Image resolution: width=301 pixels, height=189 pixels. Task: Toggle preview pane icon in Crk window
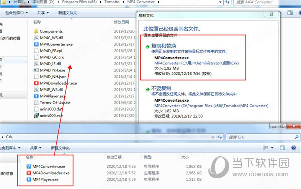pos(282,148)
